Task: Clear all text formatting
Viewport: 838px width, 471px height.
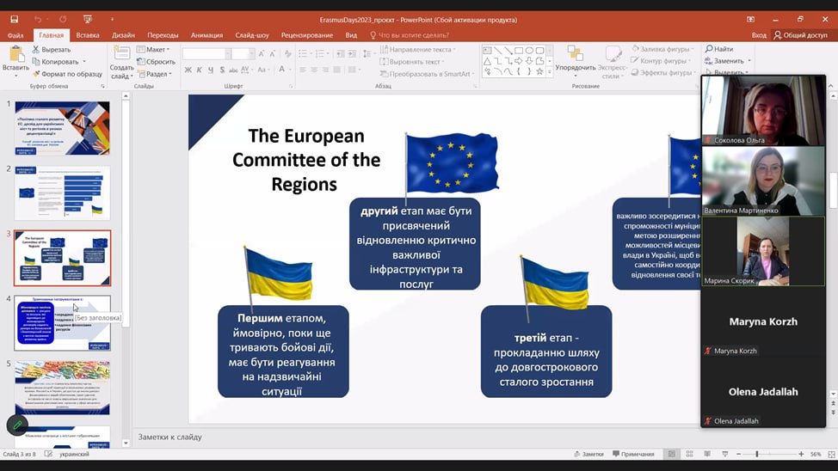Action: [288, 54]
